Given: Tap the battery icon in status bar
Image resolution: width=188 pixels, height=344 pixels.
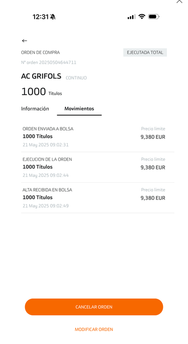Looking at the screenshot, I should (x=154, y=17).
